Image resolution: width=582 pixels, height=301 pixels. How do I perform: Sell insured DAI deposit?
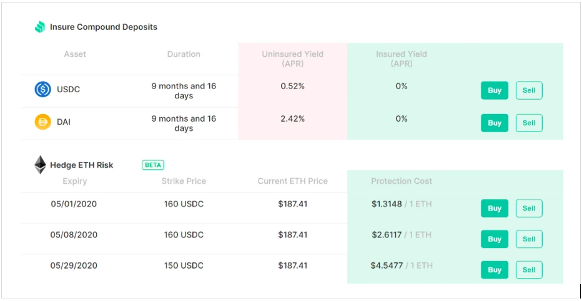pyautogui.click(x=529, y=123)
